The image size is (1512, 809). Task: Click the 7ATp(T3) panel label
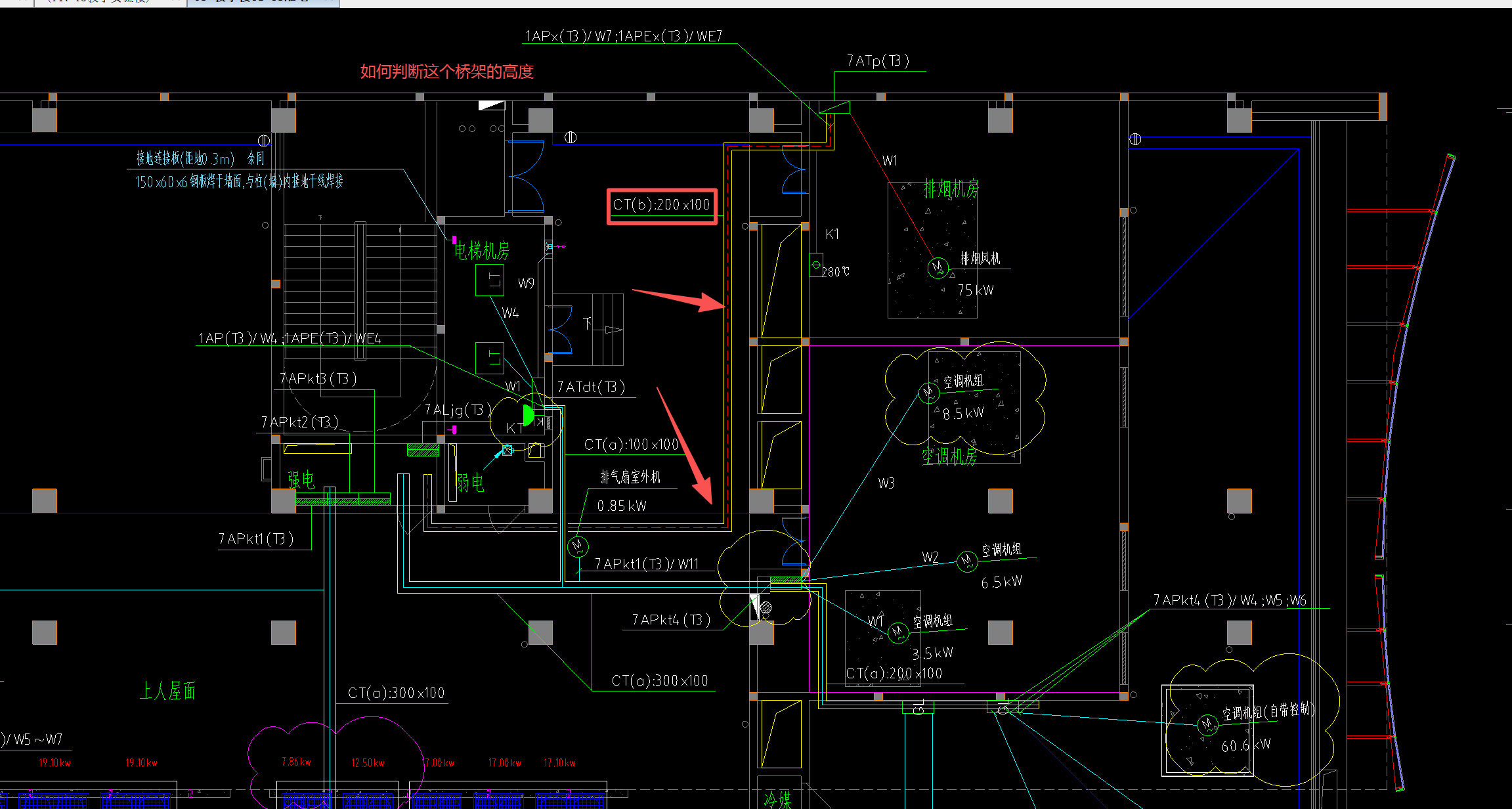[x=878, y=61]
